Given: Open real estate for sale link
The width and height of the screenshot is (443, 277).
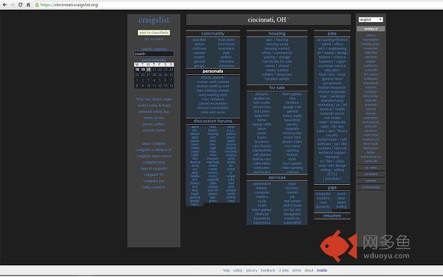Looking at the screenshot, I should click(277, 62).
